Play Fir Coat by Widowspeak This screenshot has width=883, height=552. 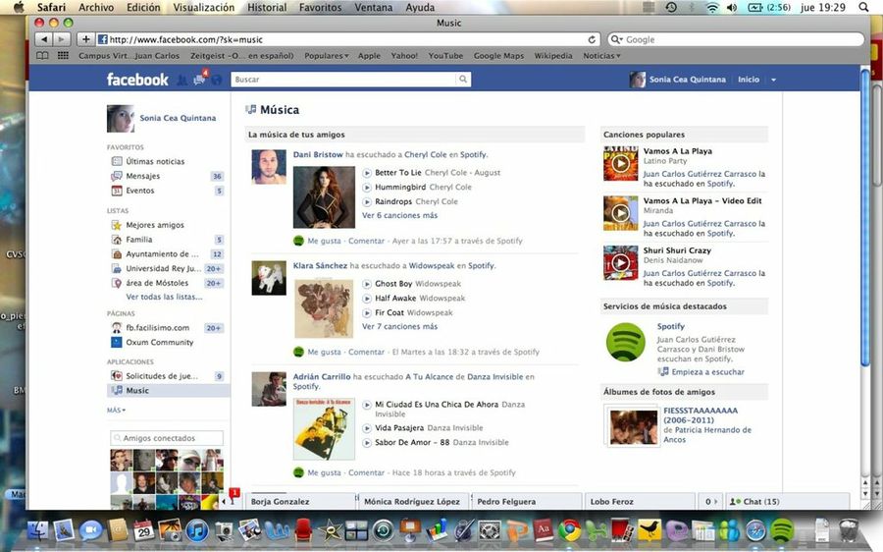pos(367,313)
